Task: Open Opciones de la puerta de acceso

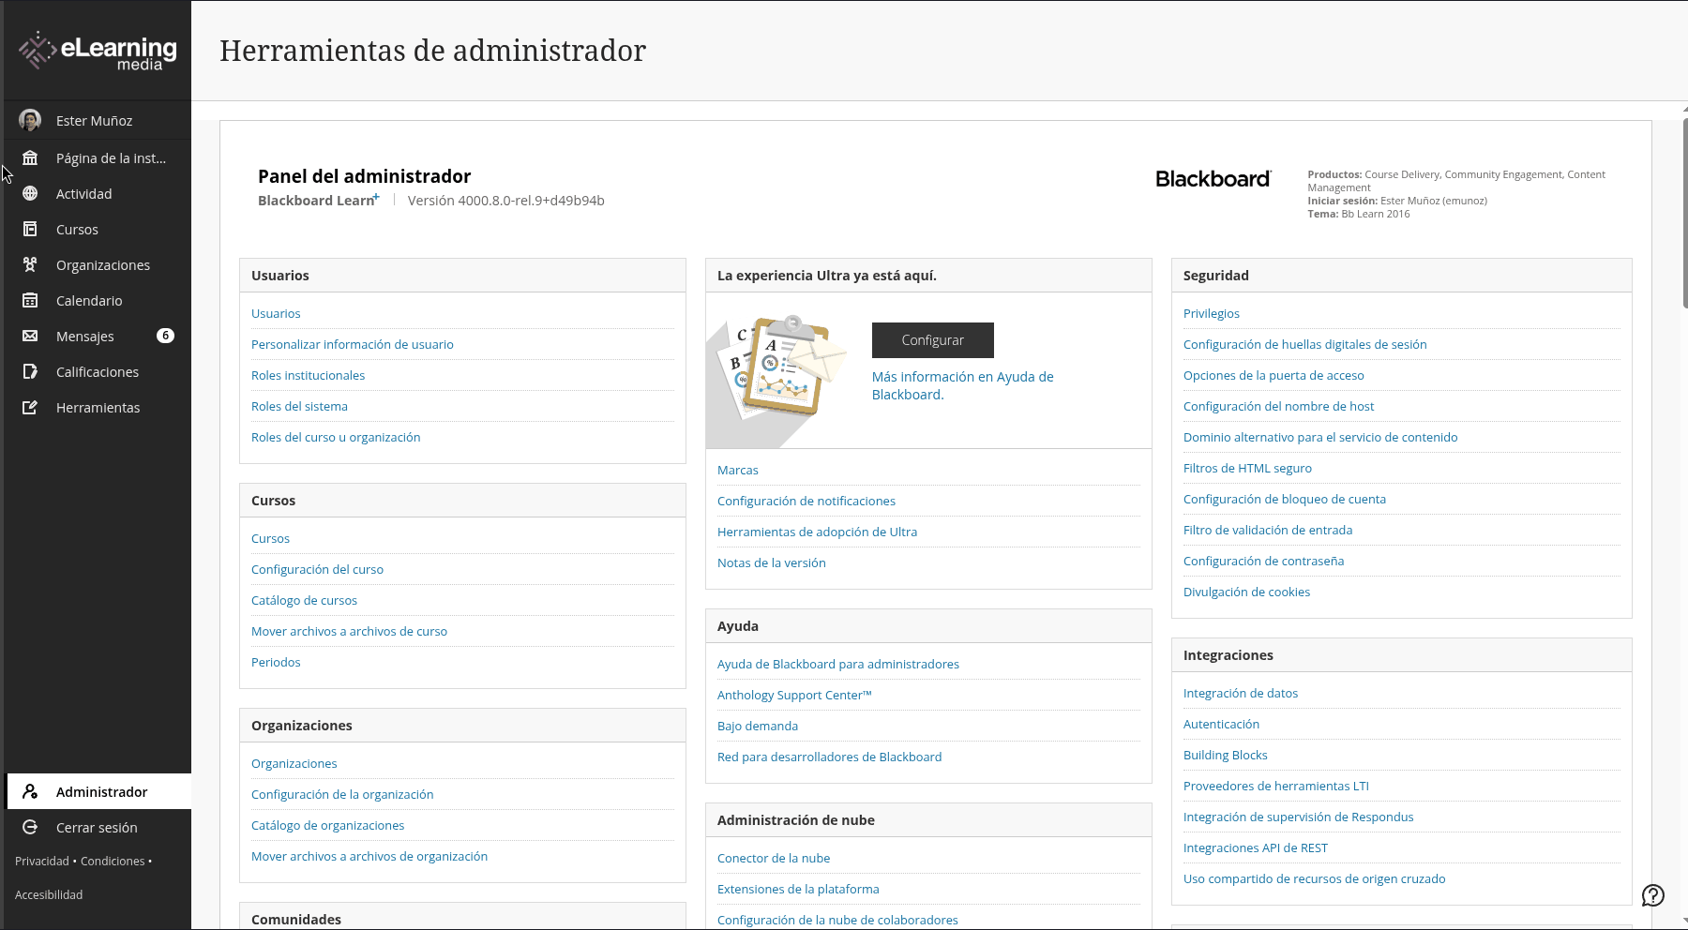Action: coord(1274,375)
